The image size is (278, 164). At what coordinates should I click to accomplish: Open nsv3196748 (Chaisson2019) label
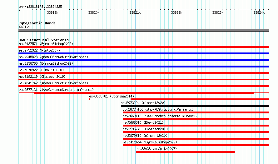pos(146,129)
